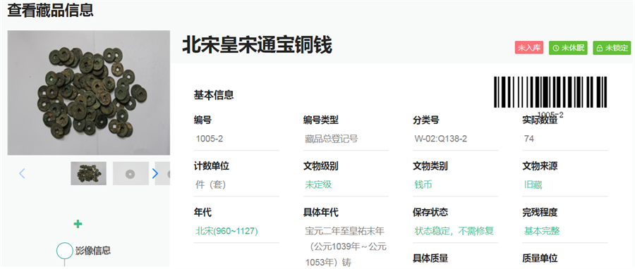Click the 藏品总登记号 field

[332, 139]
